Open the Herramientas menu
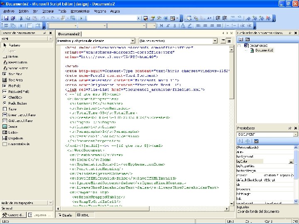The width and height of the screenshot is (299, 224). click(x=80, y=11)
